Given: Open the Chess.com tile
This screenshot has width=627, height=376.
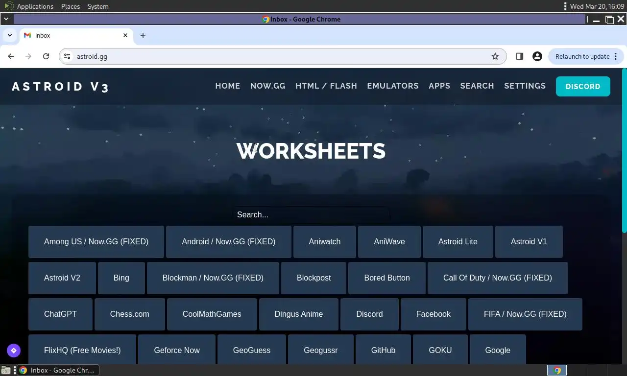Looking at the screenshot, I should point(130,314).
